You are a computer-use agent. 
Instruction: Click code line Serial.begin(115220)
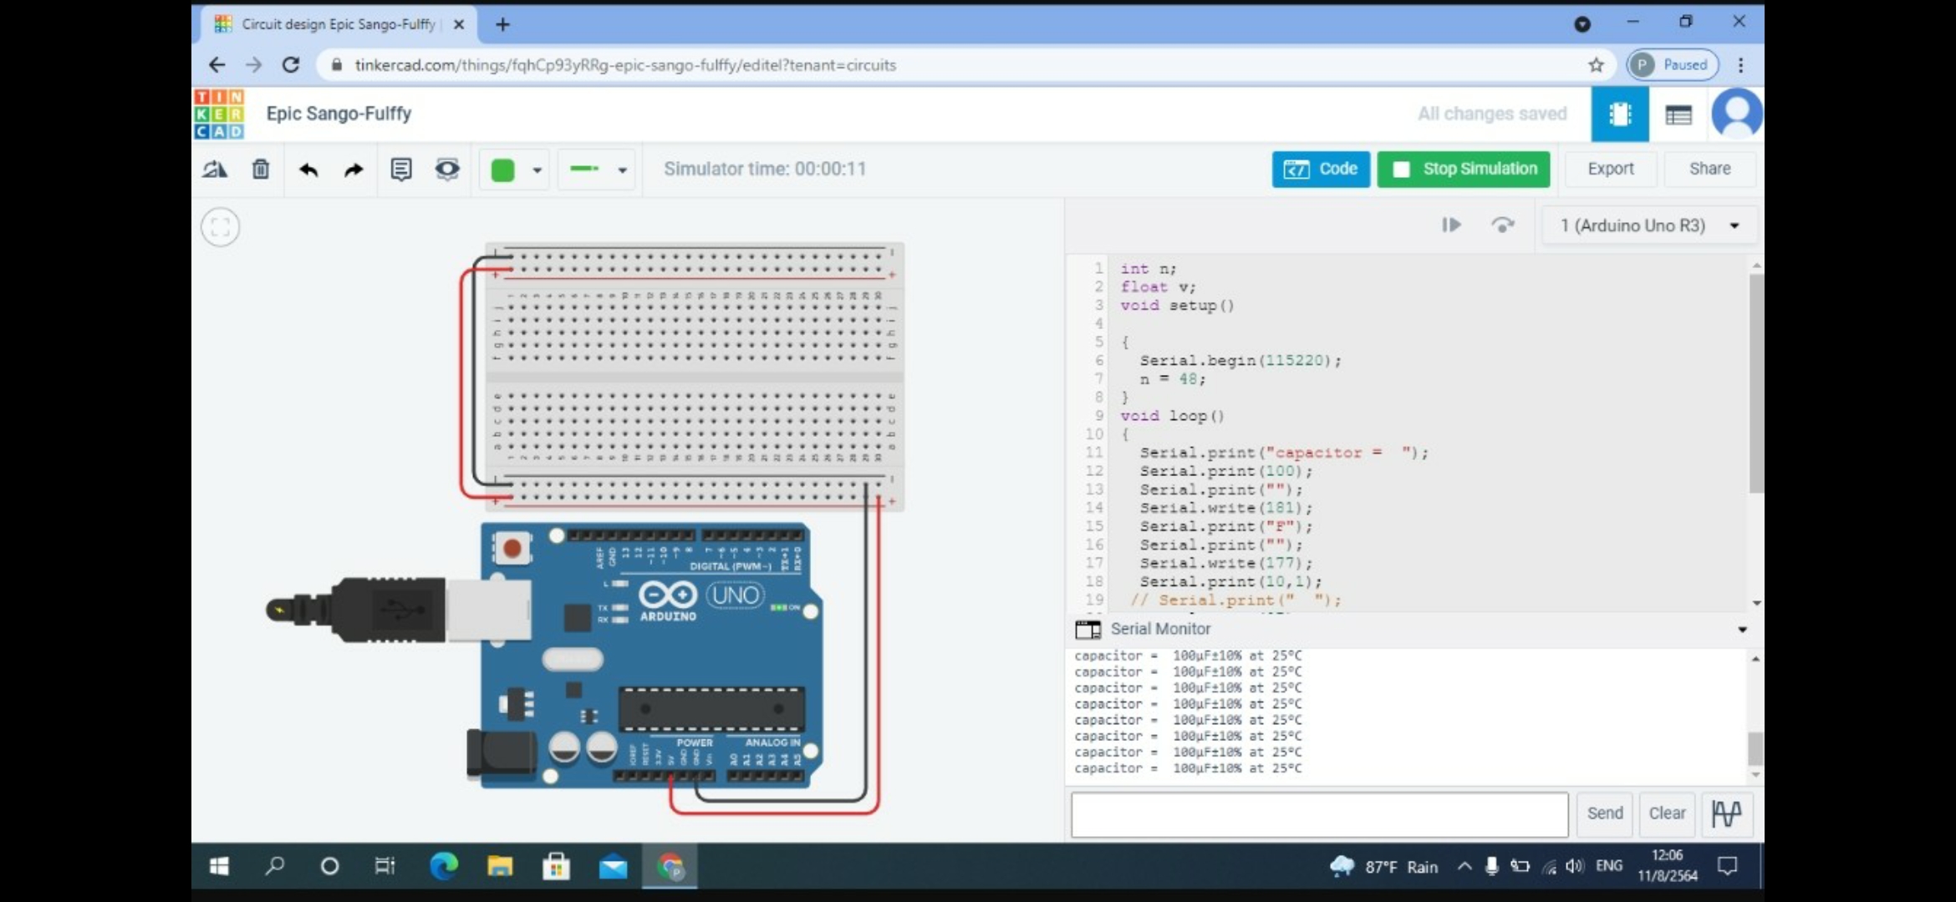click(x=1240, y=361)
